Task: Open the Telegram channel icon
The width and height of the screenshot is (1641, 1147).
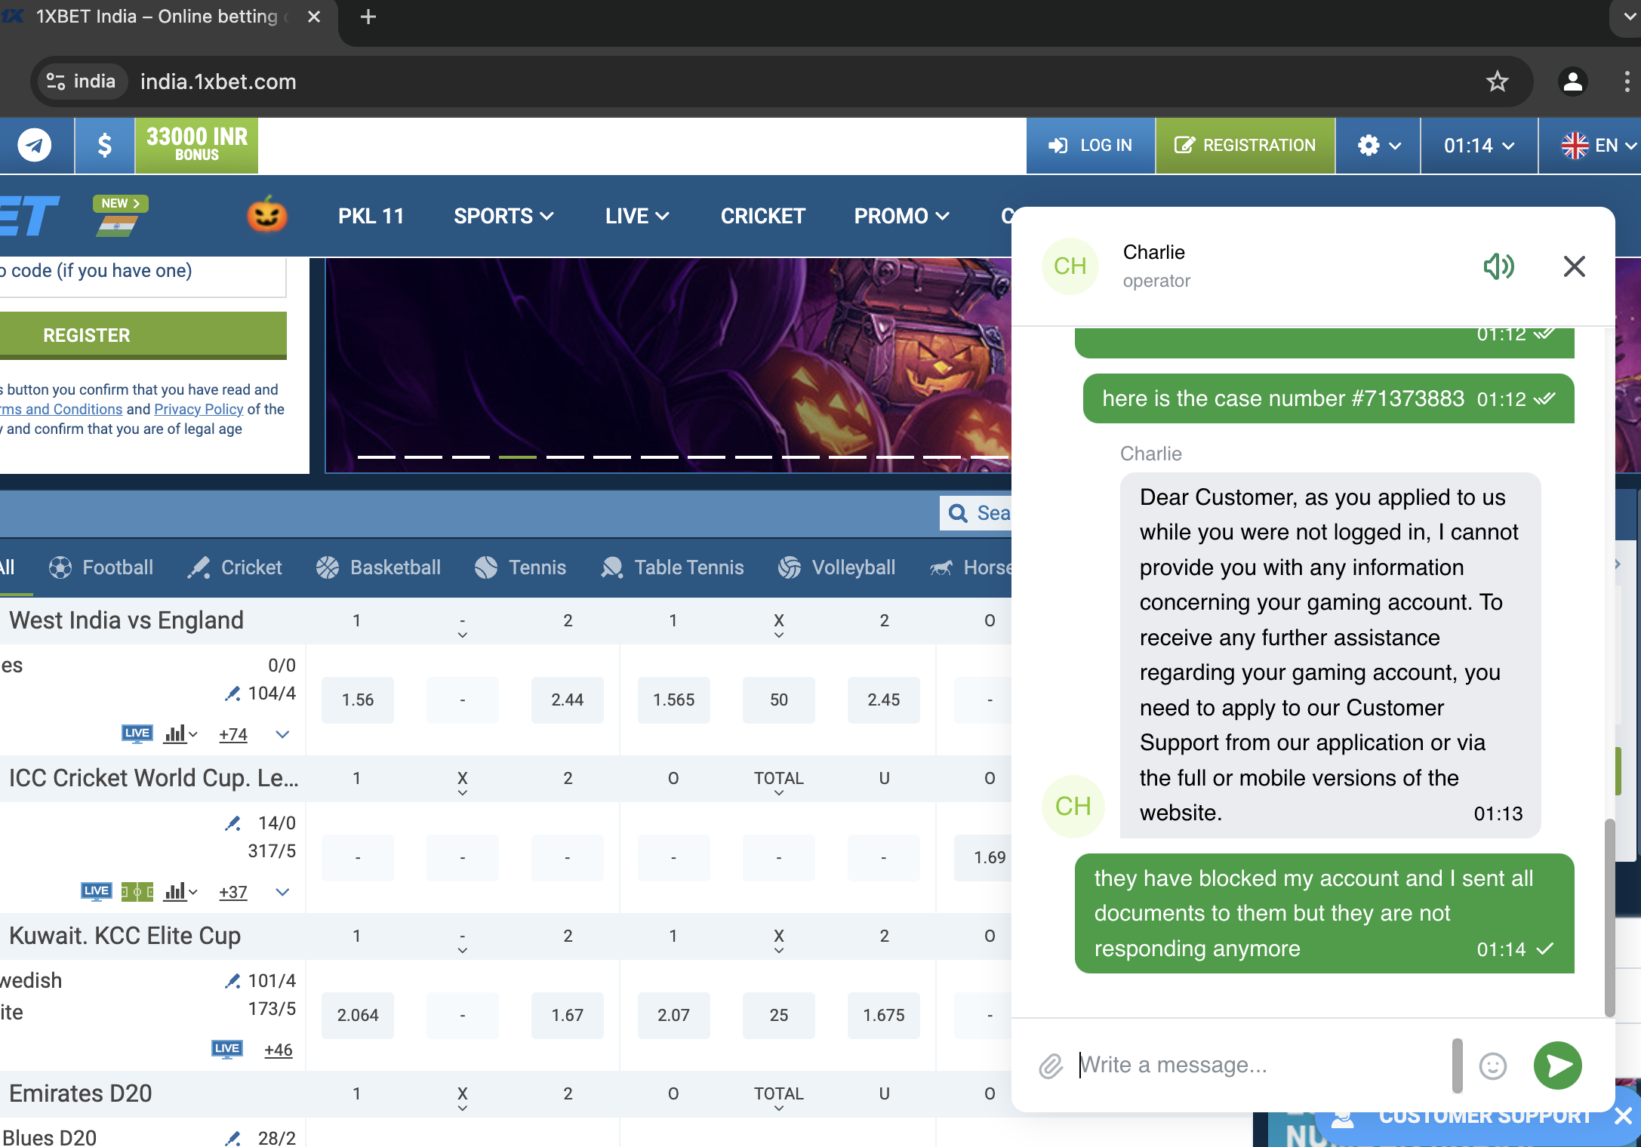Action: click(x=35, y=145)
